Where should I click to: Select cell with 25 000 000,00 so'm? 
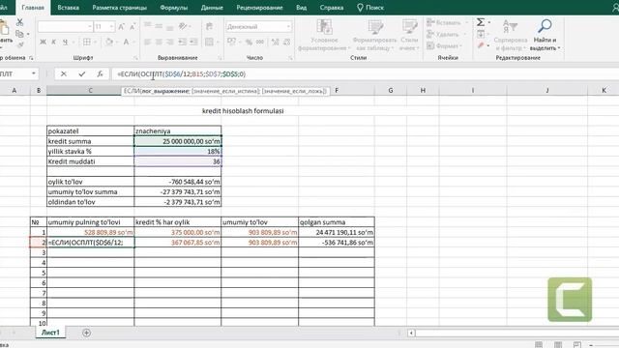point(178,141)
